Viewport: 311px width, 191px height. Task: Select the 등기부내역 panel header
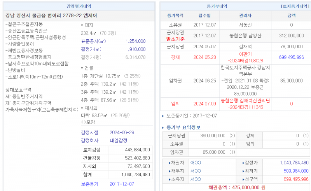[x=217, y=7]
